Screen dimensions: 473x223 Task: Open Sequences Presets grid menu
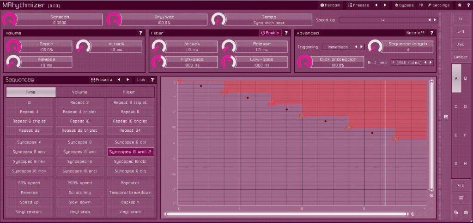(101, 80)
